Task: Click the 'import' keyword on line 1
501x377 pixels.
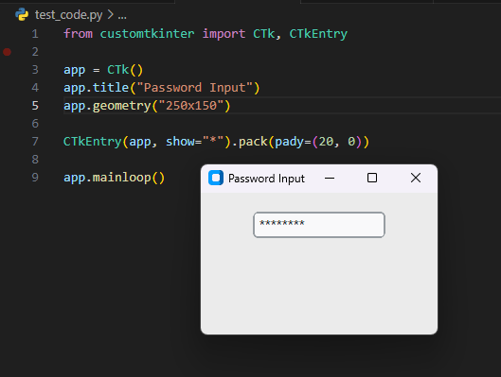Action: click(x=224, y=34)
